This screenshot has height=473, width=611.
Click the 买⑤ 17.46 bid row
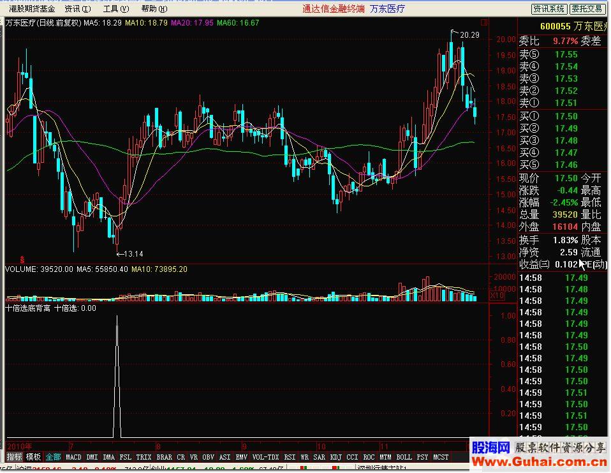coord(548,165)
